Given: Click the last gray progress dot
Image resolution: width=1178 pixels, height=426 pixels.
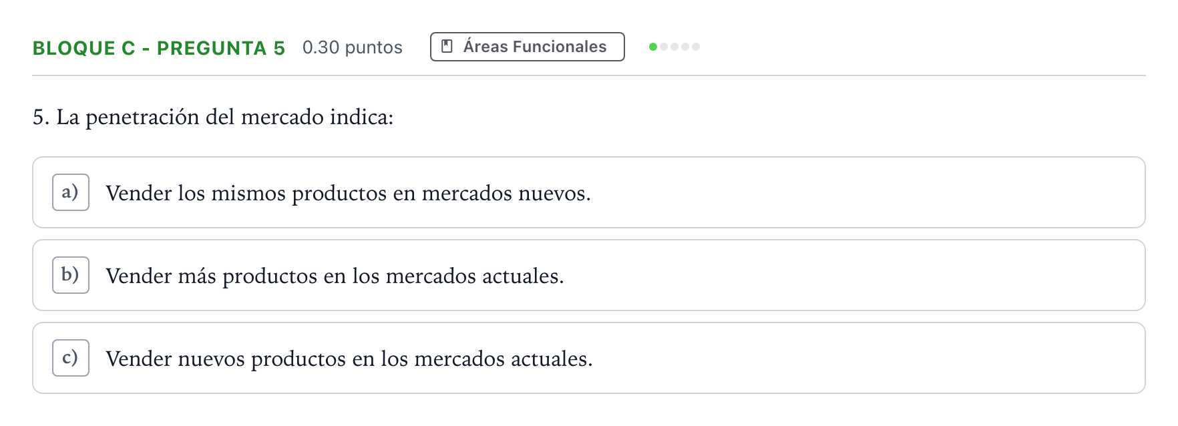Looking at the screenshot, I should coord(696,47).
